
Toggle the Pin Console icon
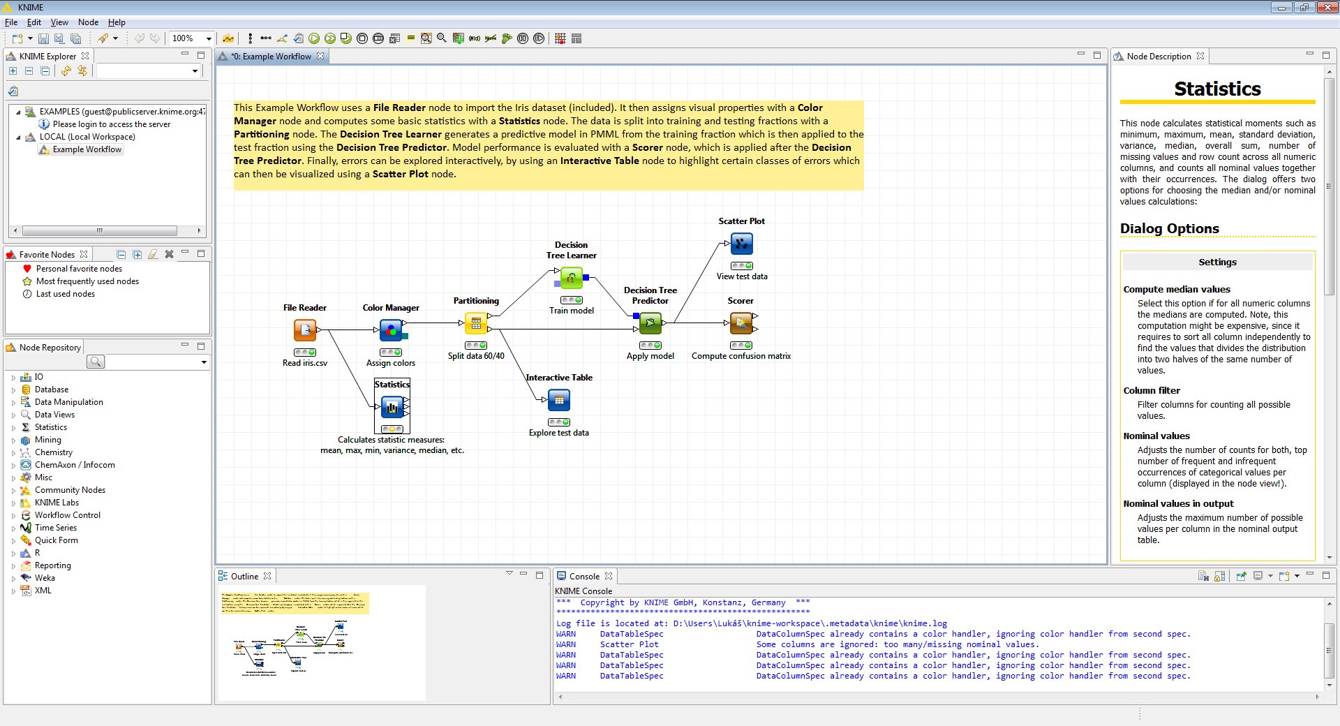(x=1242, y=576)
